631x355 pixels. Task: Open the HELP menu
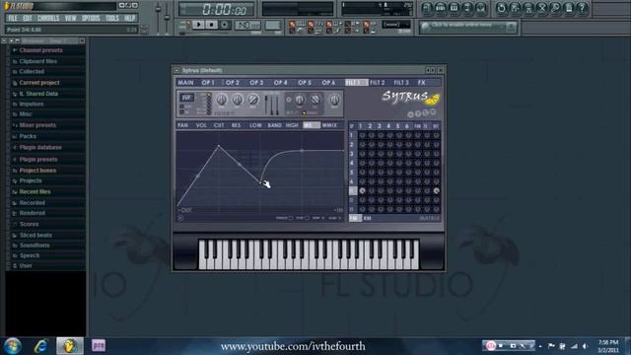[x=129, y=18]
